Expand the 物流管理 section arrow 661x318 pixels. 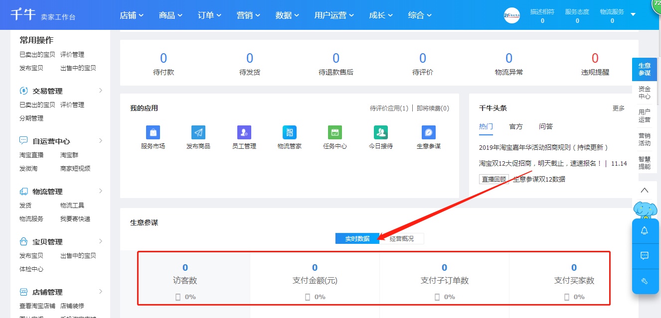click(101, 191)
